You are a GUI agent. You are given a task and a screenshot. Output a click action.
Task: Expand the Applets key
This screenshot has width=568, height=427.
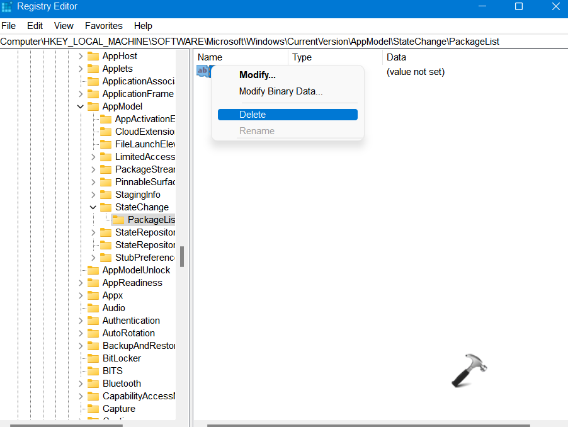[81, 69]
